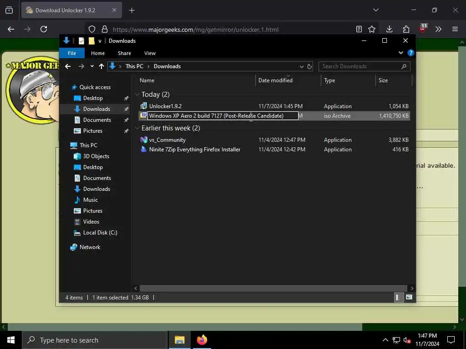Screen dimensions: 466x349
Task: Open Explorer help question mark
Action: (411, 53)
